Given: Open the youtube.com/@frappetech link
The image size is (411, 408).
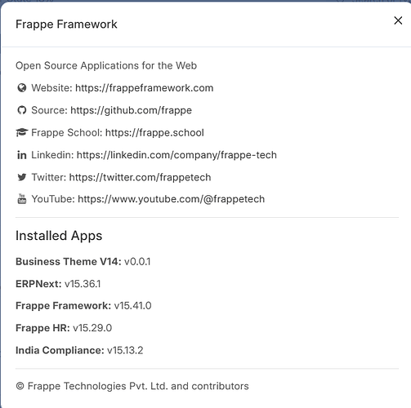Looking at the screenshot, I should (x=171, y=199).
